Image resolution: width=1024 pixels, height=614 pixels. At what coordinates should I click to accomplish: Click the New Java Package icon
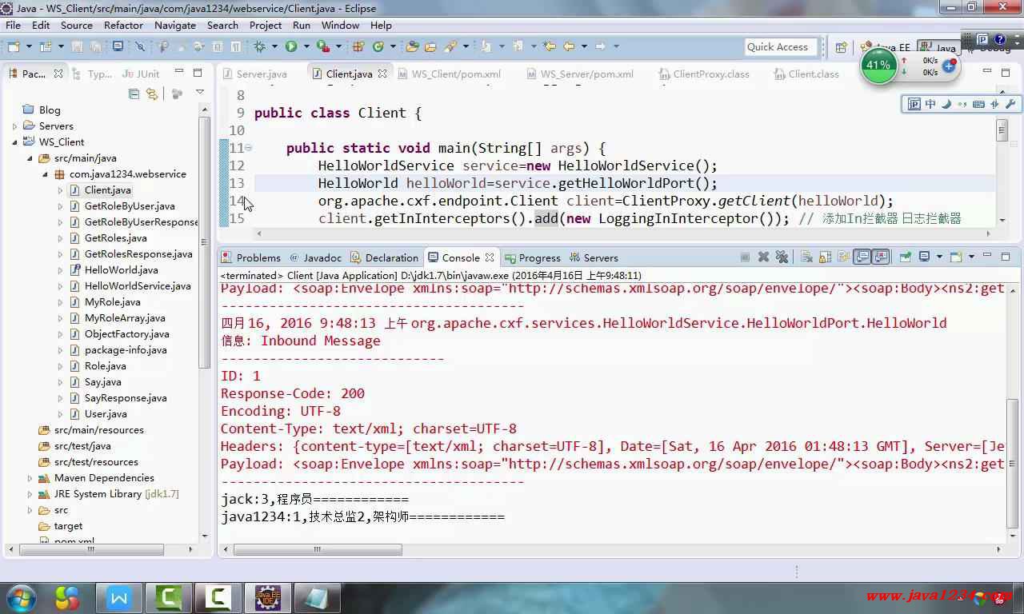pyautogui.click(x=358, y=46)
